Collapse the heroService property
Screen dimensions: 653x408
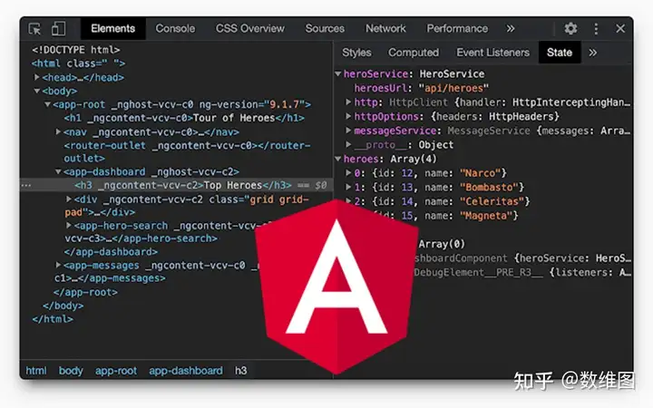click(338, 73)
